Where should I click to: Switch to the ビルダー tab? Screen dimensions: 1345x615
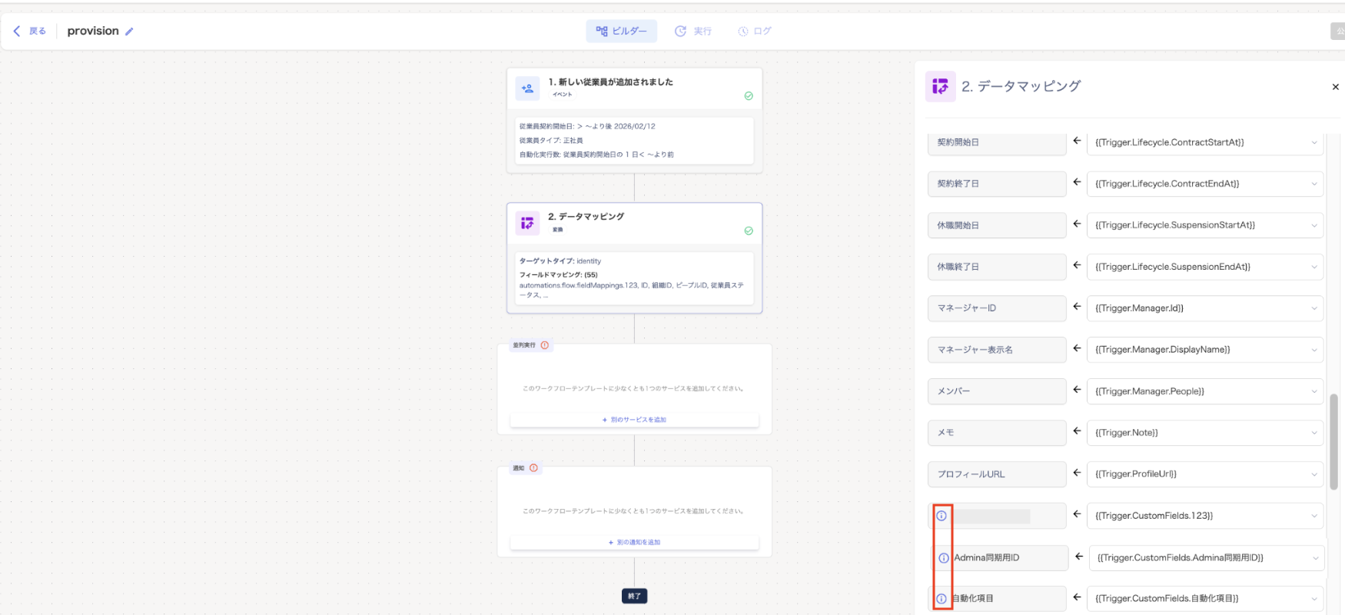(621, 32)
